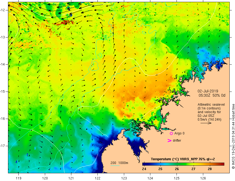Click the latitude axis label '-15'
This screenshot has height=181, width=235.
(3, 92)
